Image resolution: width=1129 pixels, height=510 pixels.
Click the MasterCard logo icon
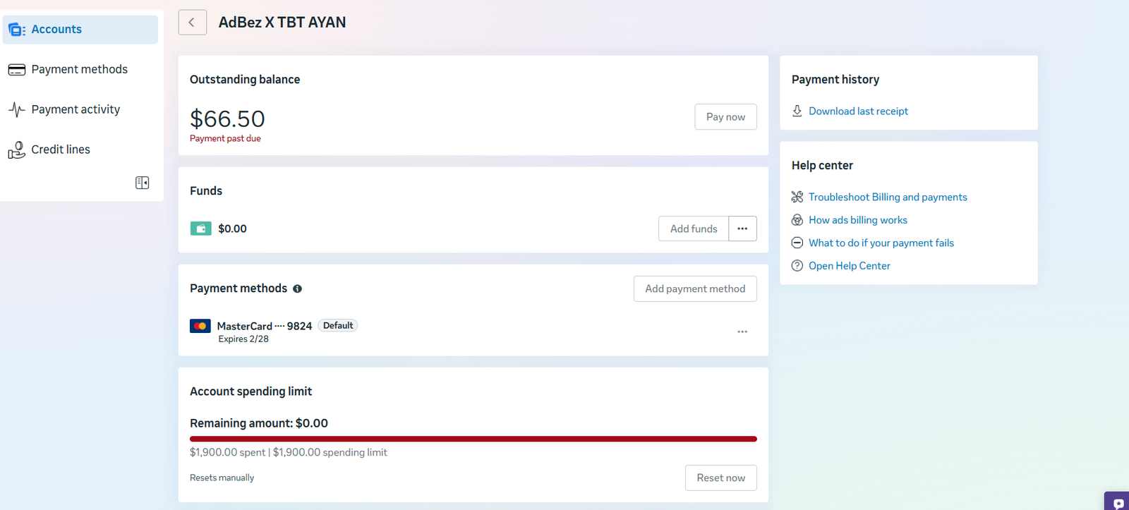pos(200,326)
